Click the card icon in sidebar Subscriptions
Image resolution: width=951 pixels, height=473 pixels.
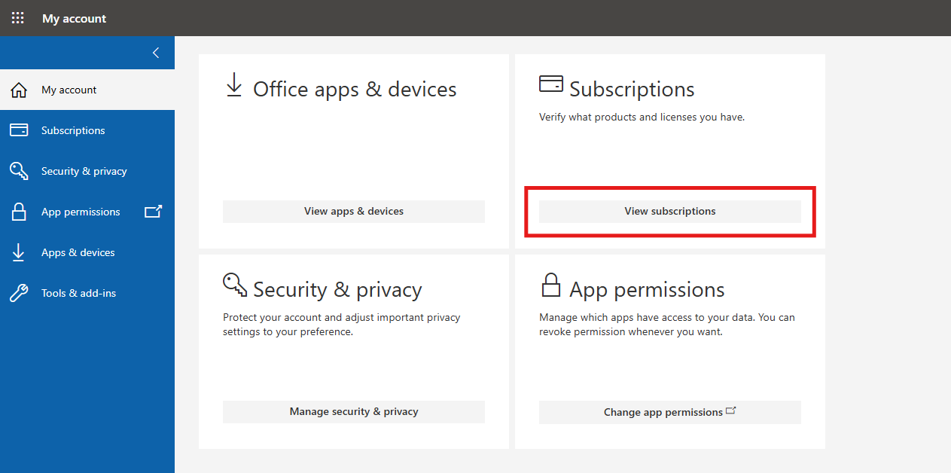pyautogui.click(x=19, y=130)
